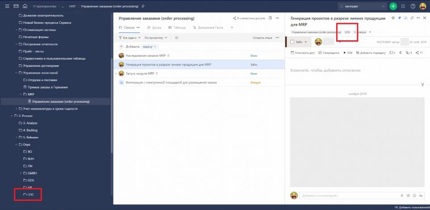Click the home icon in top bar
Screen dimensions: 430x210
(x=25, y=6)
